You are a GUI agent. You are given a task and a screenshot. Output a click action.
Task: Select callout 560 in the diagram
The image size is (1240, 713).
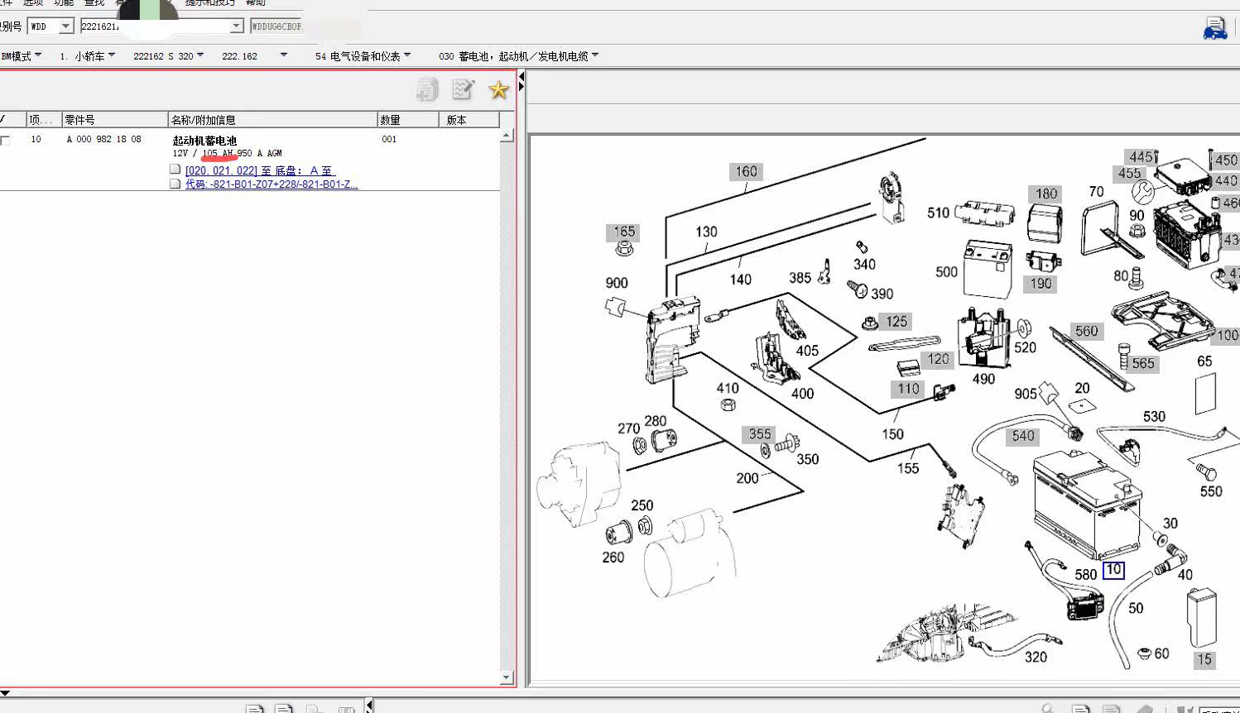pyautogui.click(x=1086, y=332)
